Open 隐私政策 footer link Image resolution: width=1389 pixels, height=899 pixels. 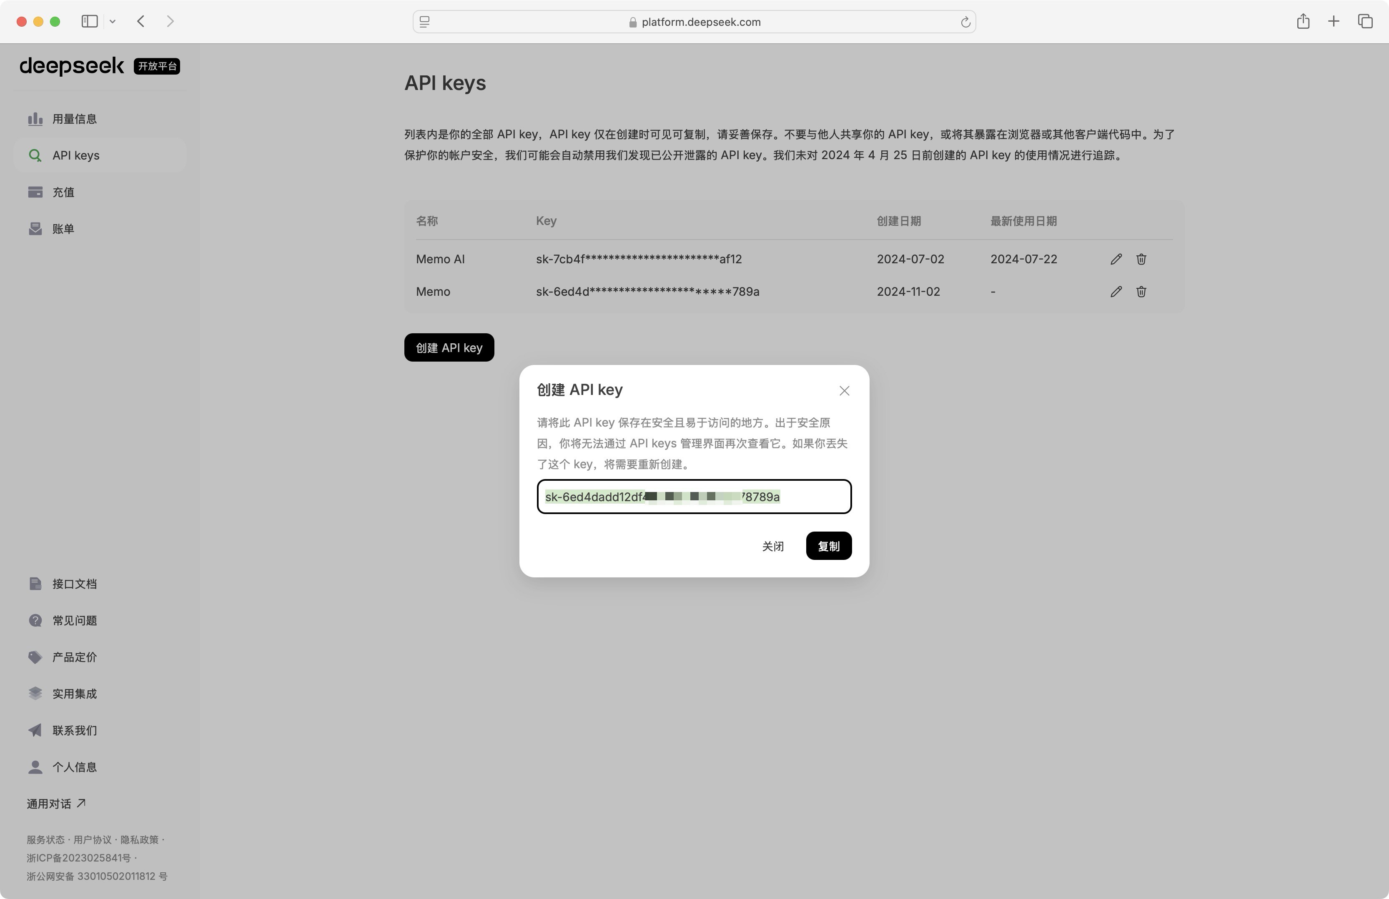140,840
